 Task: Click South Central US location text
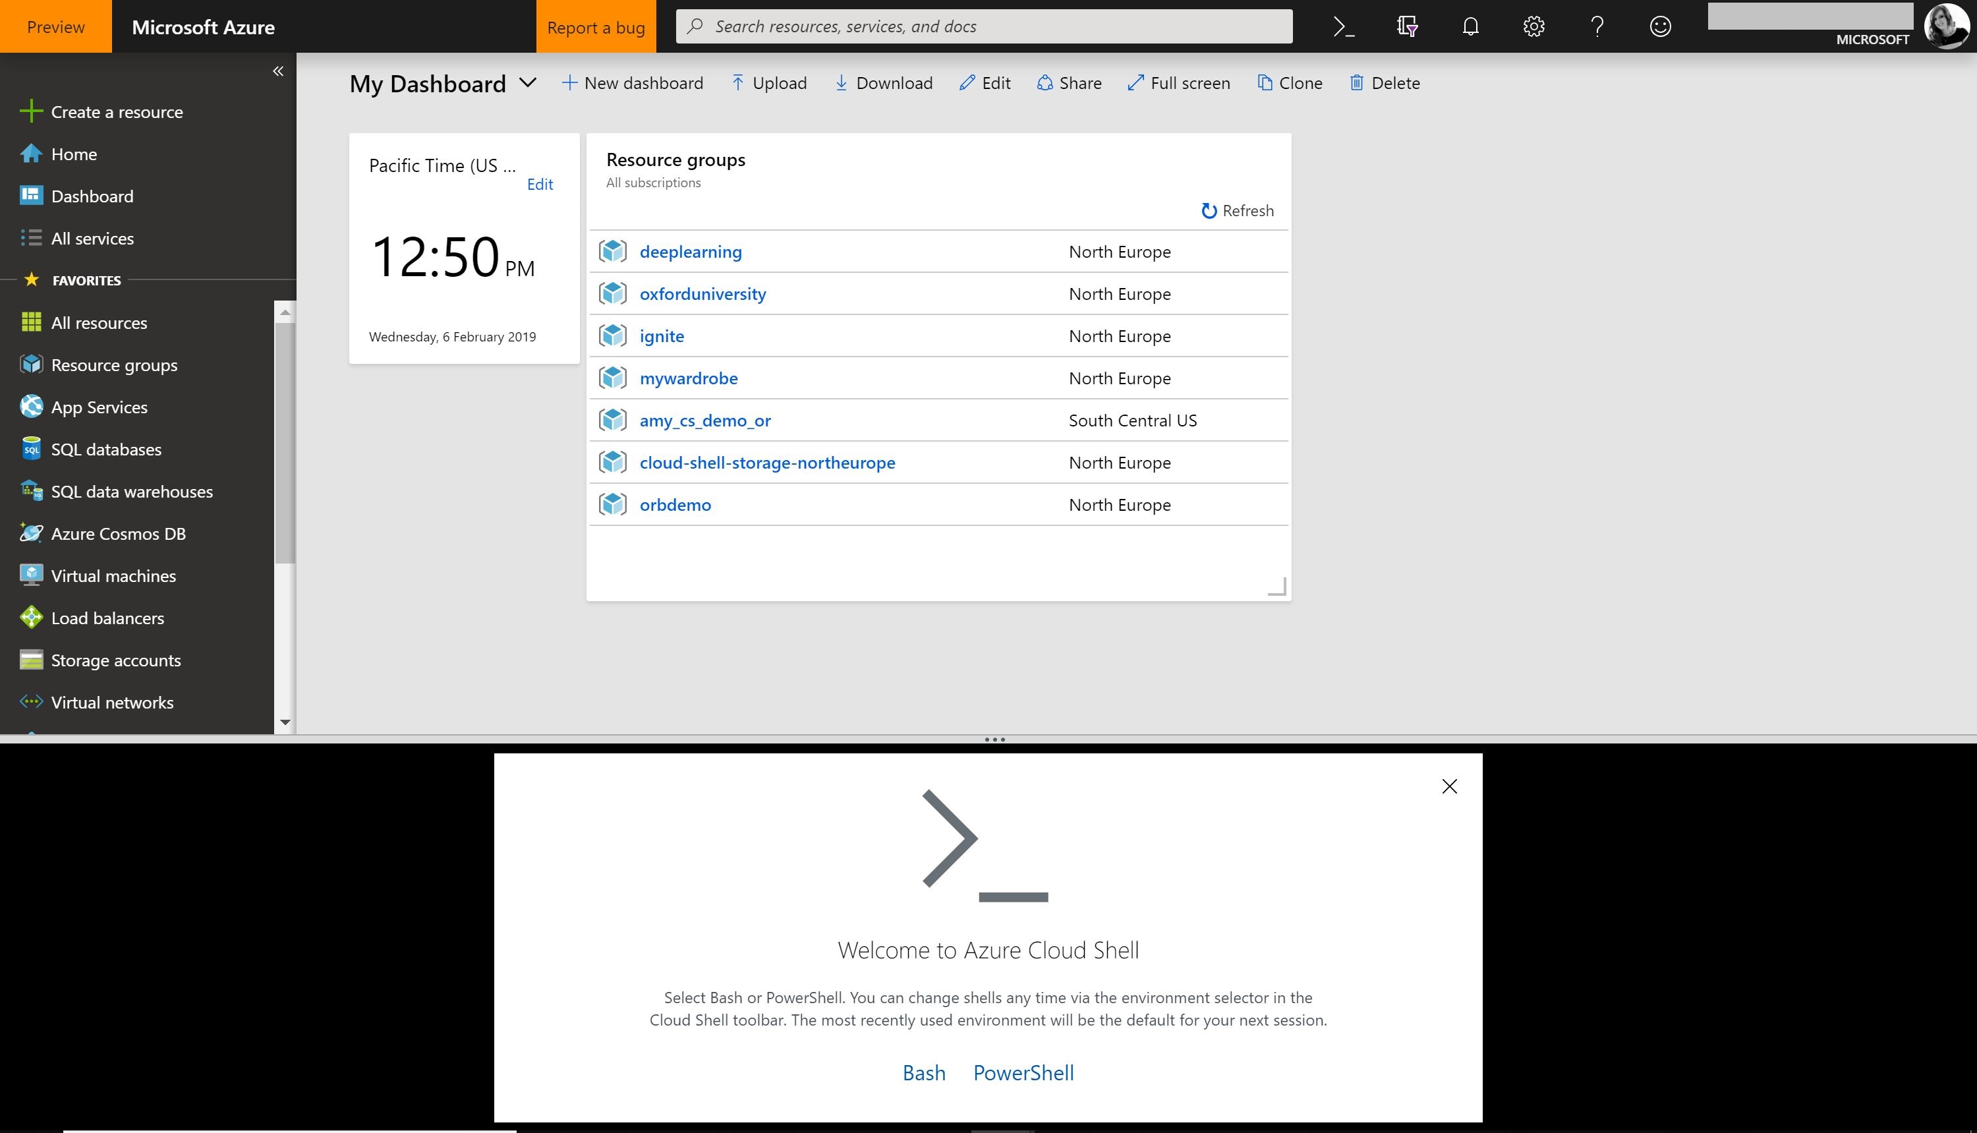tap(1133, 421)
